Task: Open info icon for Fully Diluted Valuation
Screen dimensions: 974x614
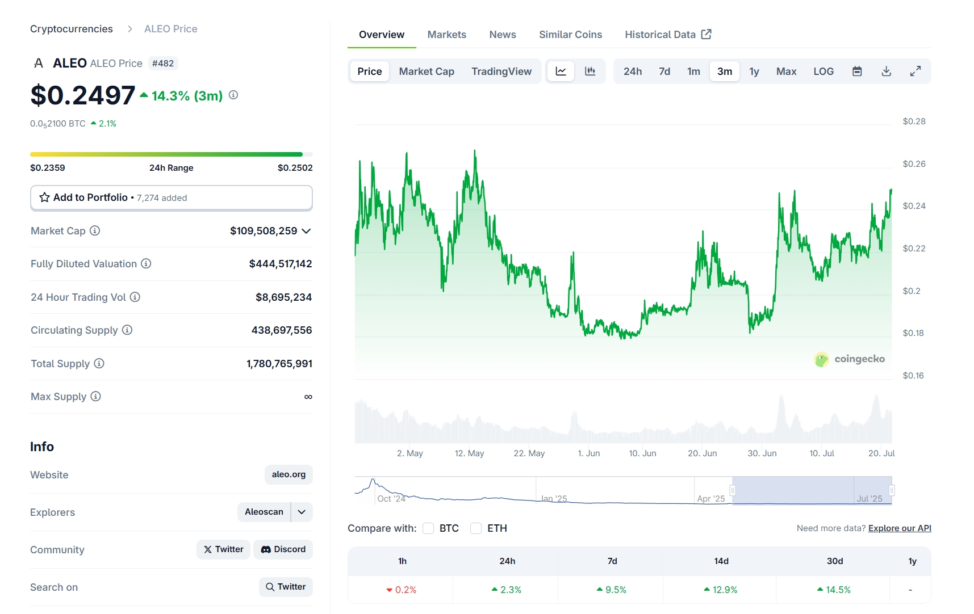Action: pyautogui.click(x=146, y=263)
